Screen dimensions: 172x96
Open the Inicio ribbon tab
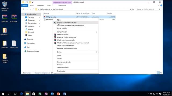coord(32,6)
